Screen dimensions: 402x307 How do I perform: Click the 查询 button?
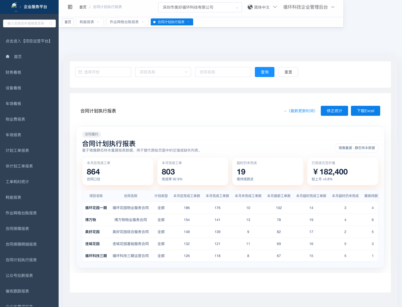[x=264, y=72]
